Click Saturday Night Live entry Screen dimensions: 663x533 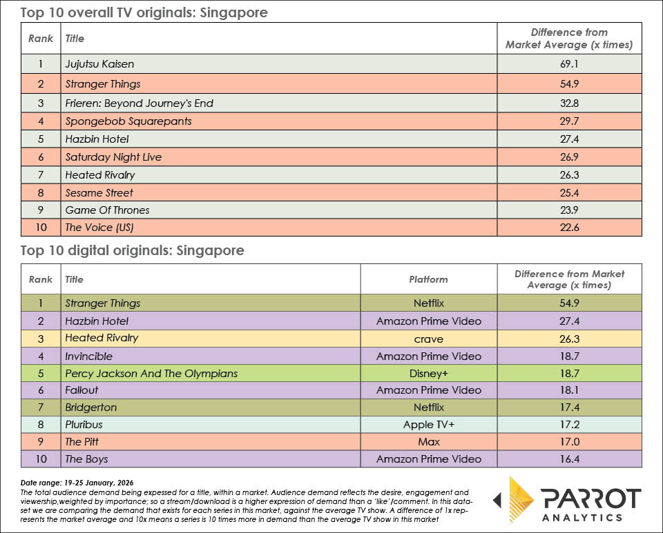[x=113, y=157]
